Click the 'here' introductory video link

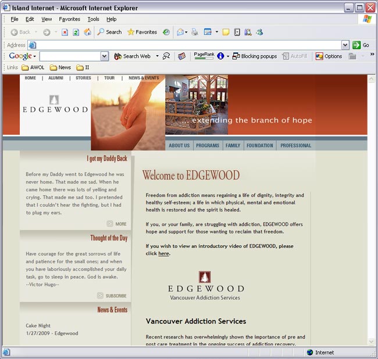click(x=163, y=253)
